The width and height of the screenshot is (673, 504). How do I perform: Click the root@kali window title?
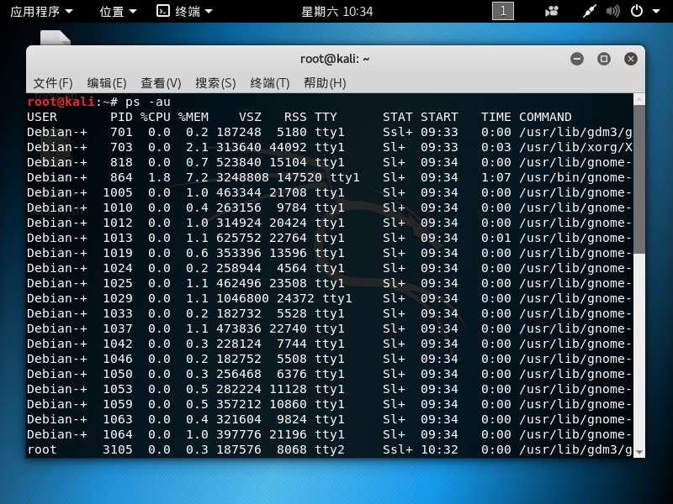tap(335, 59)
